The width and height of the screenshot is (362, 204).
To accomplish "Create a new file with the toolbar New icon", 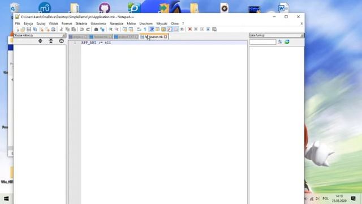I will [x=17, y=29].
